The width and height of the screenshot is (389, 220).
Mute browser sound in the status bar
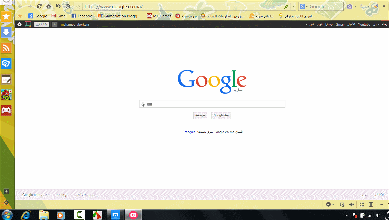(351, 204)
